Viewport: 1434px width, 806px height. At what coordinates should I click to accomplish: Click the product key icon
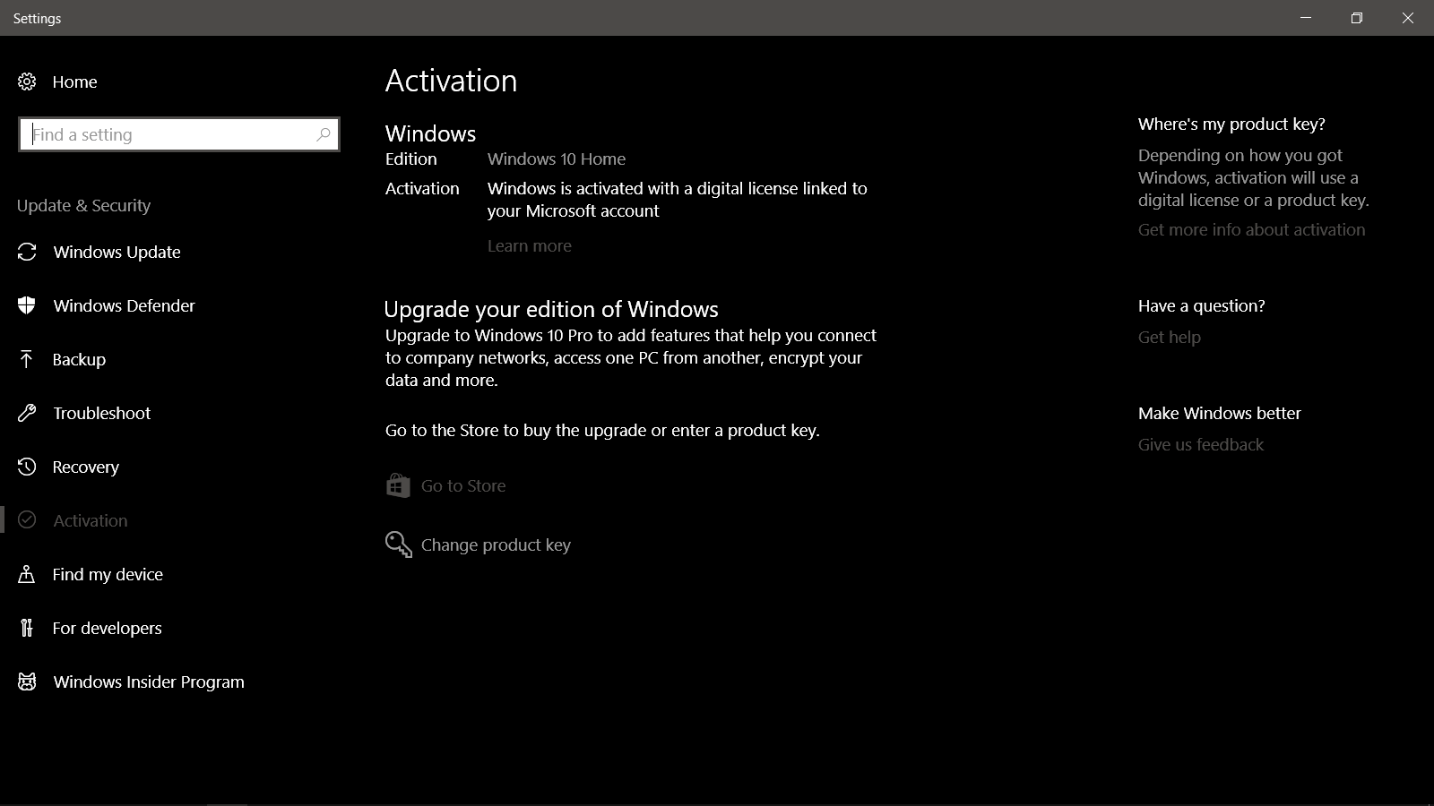pyautogui.click(x=399, y=544)
